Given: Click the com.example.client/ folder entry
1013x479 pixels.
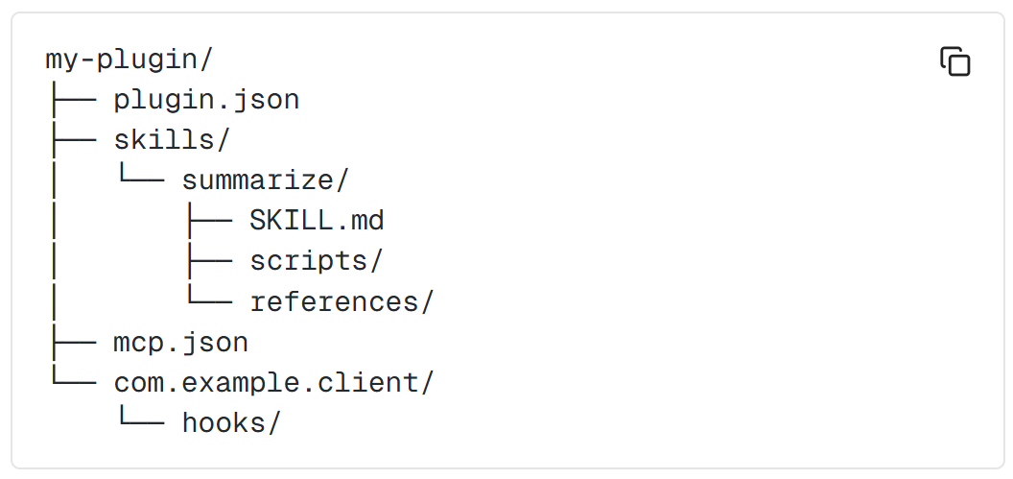Looking at the screenshot, I should click(x=274, y=383).
